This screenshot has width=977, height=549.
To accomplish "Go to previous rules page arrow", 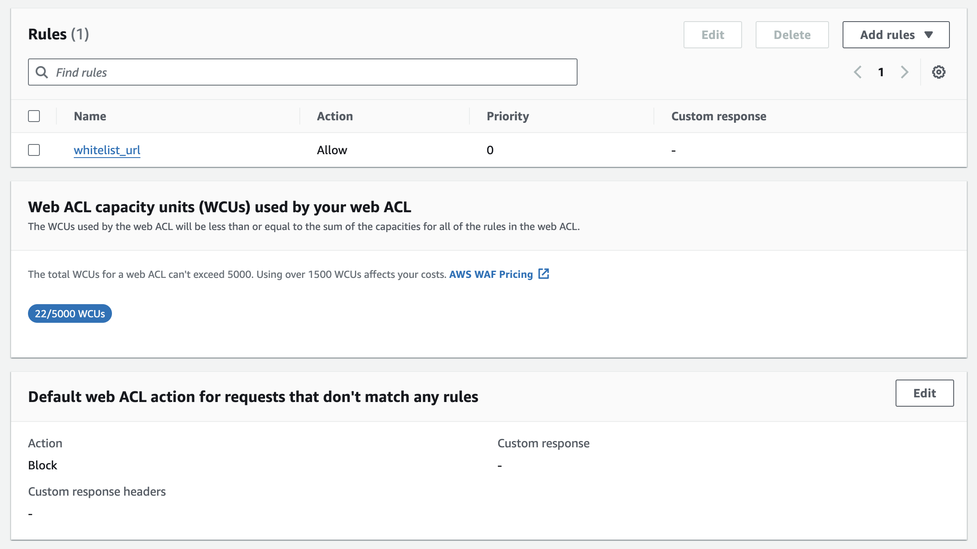I will [x=857, y=72].
